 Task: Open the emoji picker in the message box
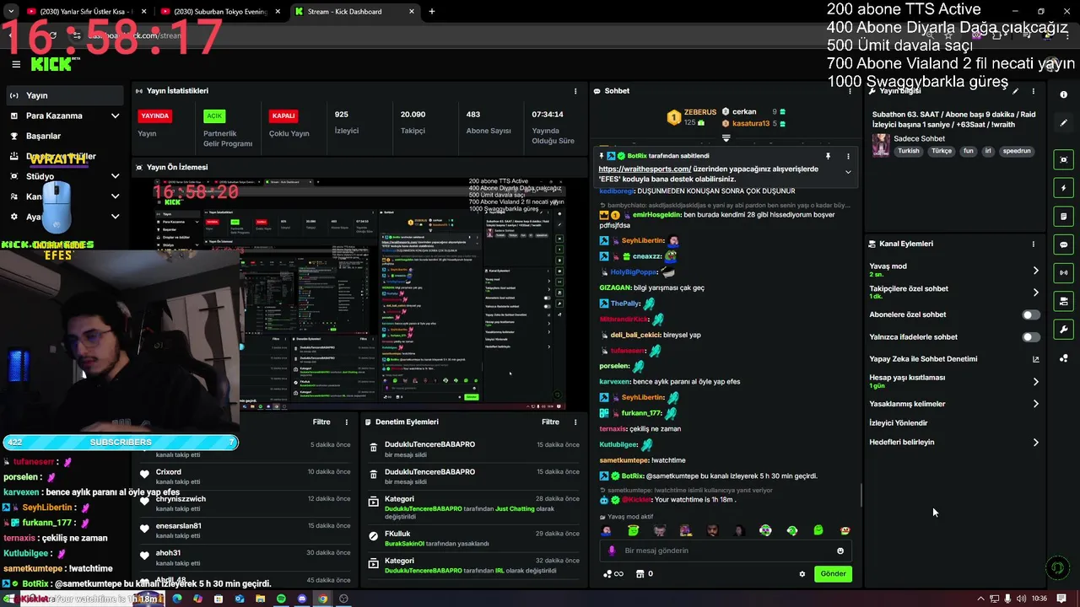click(x=840, y=551)
